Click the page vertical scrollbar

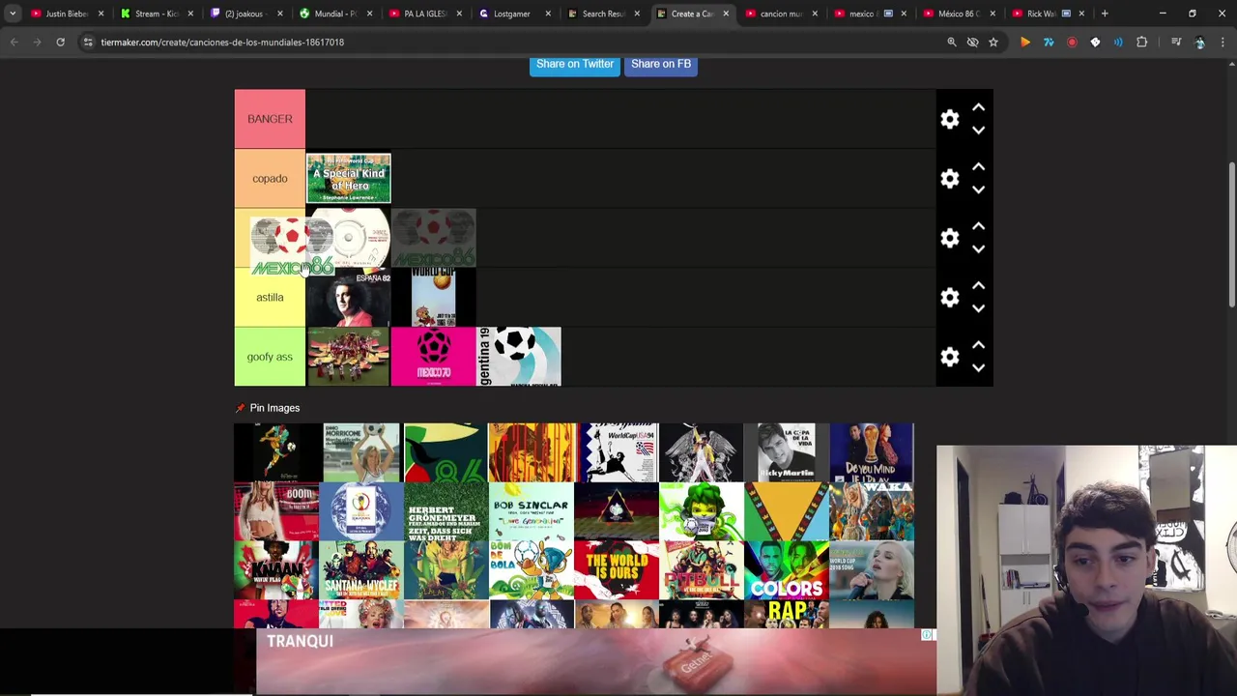[1231, 237]
